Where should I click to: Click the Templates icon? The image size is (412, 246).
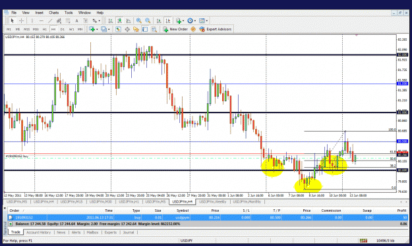pos(202,20)
